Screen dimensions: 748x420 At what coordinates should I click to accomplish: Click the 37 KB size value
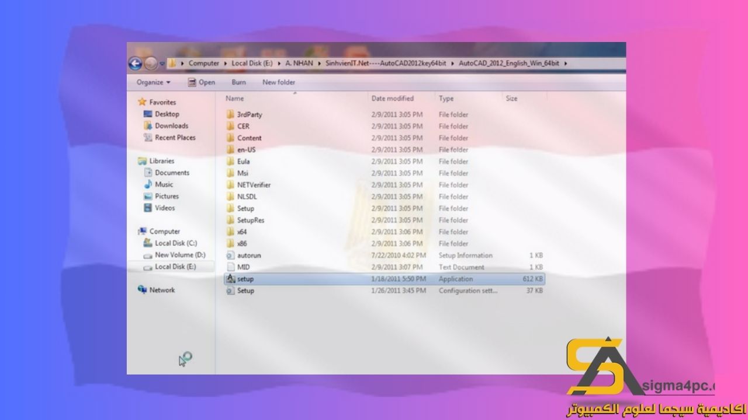535,290
